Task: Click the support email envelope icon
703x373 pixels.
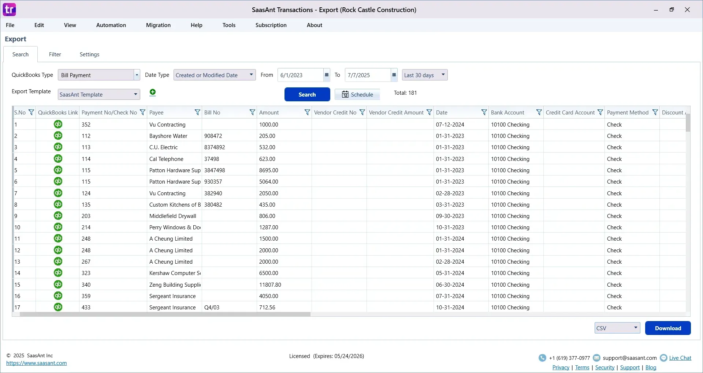Action: coord(596,358)
